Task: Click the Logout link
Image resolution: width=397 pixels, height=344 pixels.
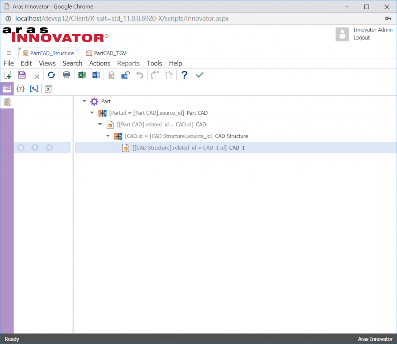Action: pos(362,38)
